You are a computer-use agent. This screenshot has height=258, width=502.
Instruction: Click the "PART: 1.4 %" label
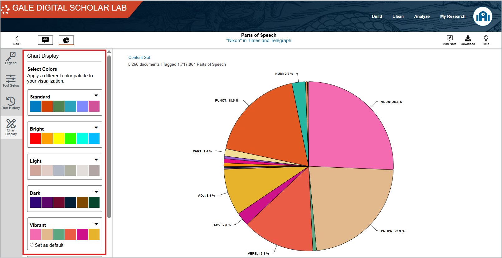(202, 151)
